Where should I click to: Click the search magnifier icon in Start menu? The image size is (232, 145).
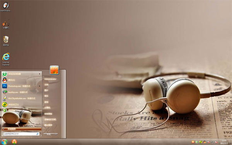pyautogui.click(x=38, y=134)
